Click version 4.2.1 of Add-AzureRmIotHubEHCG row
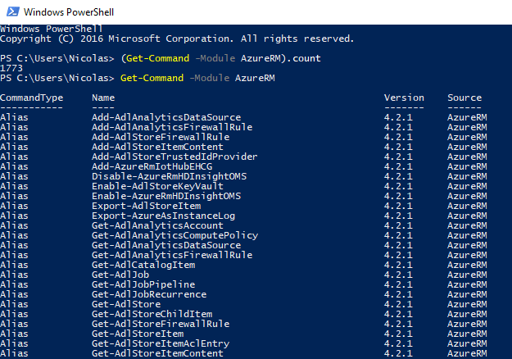The height and width of the screenshot is (359, 512). pos(398,166)
